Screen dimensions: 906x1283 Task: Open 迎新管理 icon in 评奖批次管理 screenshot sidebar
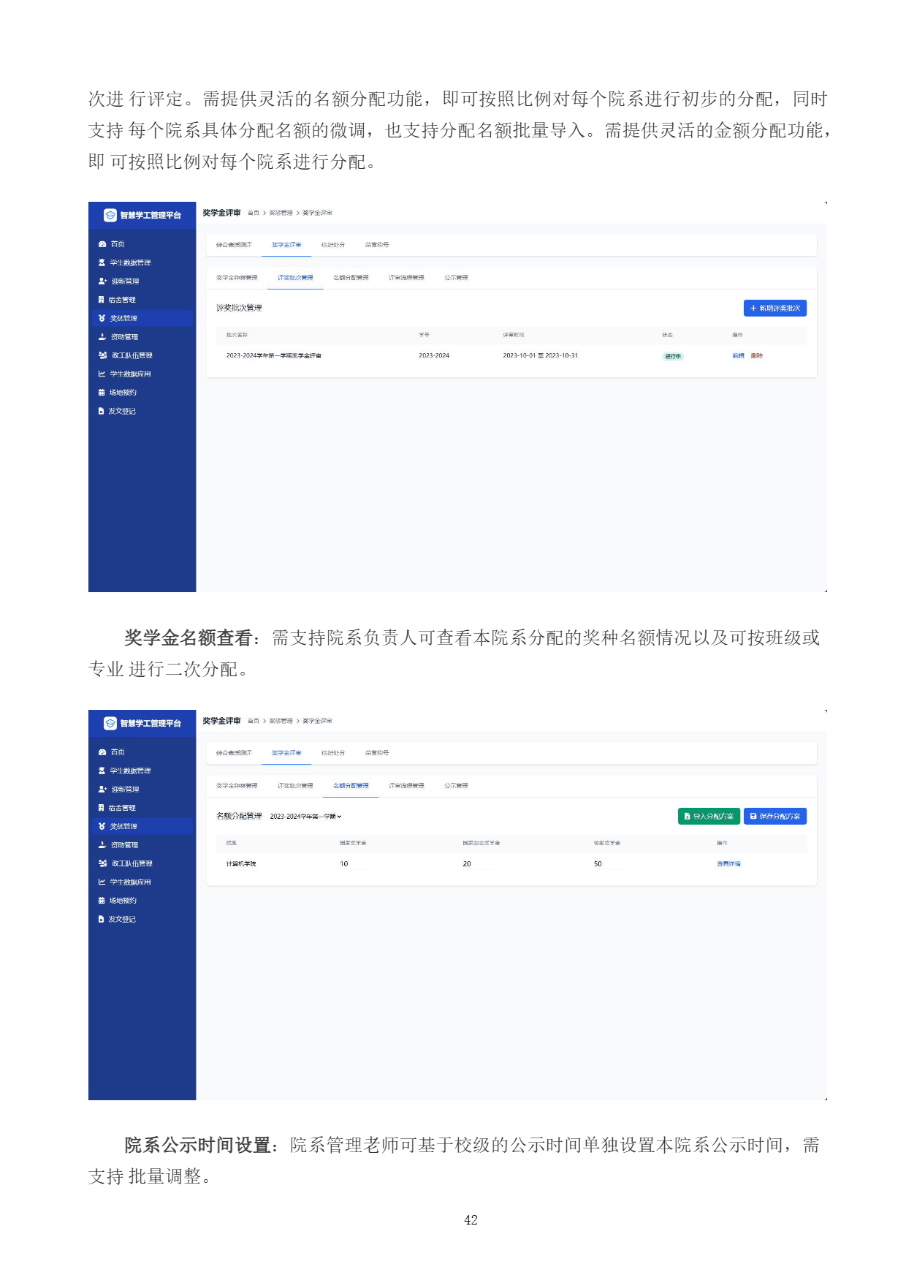[103, 281]
